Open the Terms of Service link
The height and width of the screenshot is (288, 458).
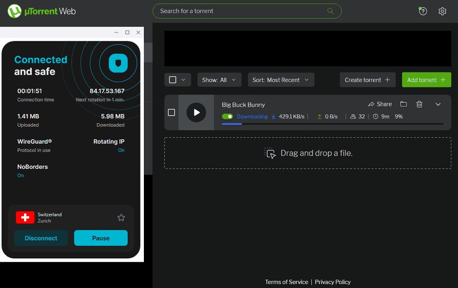tap(286, 282)
